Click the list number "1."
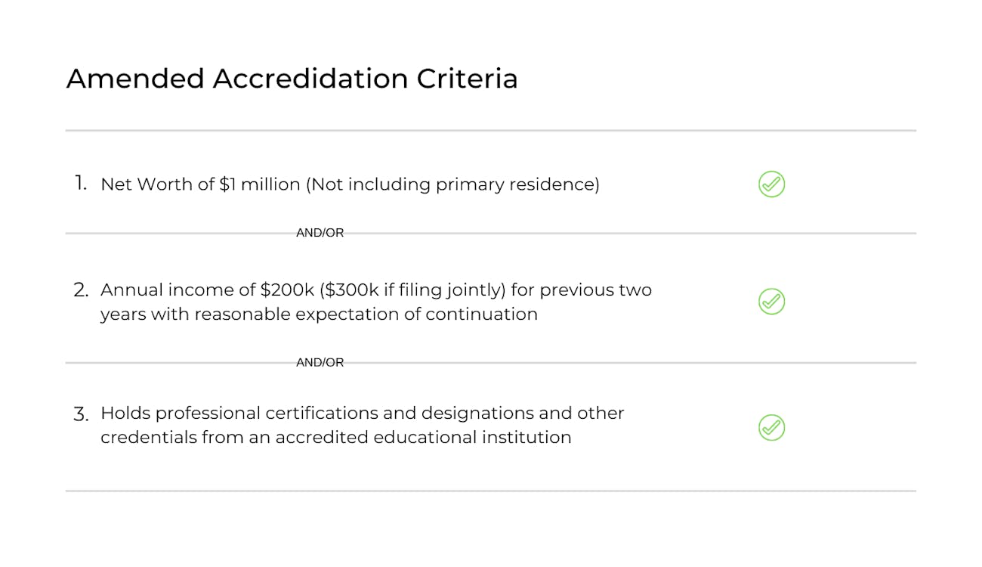Viewport: 982px width, 567px height. click(82, 183)
